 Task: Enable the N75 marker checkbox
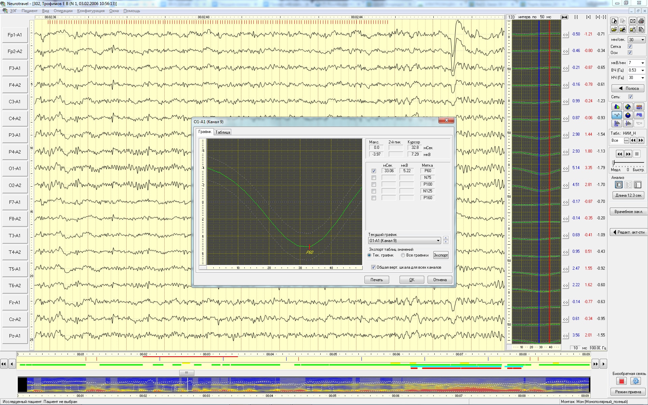click(374, 178)
